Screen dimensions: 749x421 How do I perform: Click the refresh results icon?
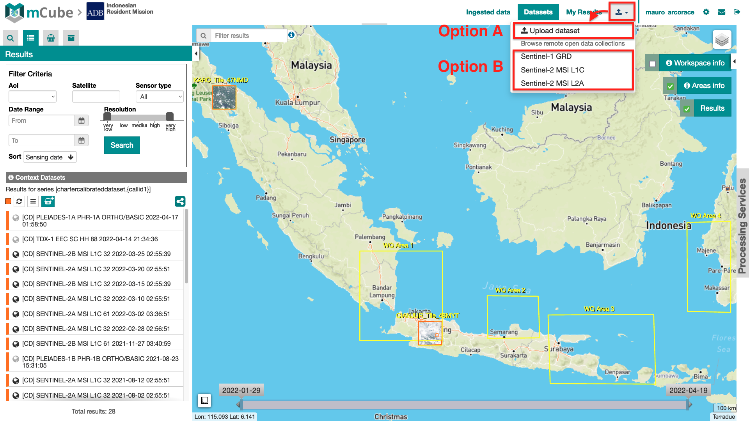19,202
